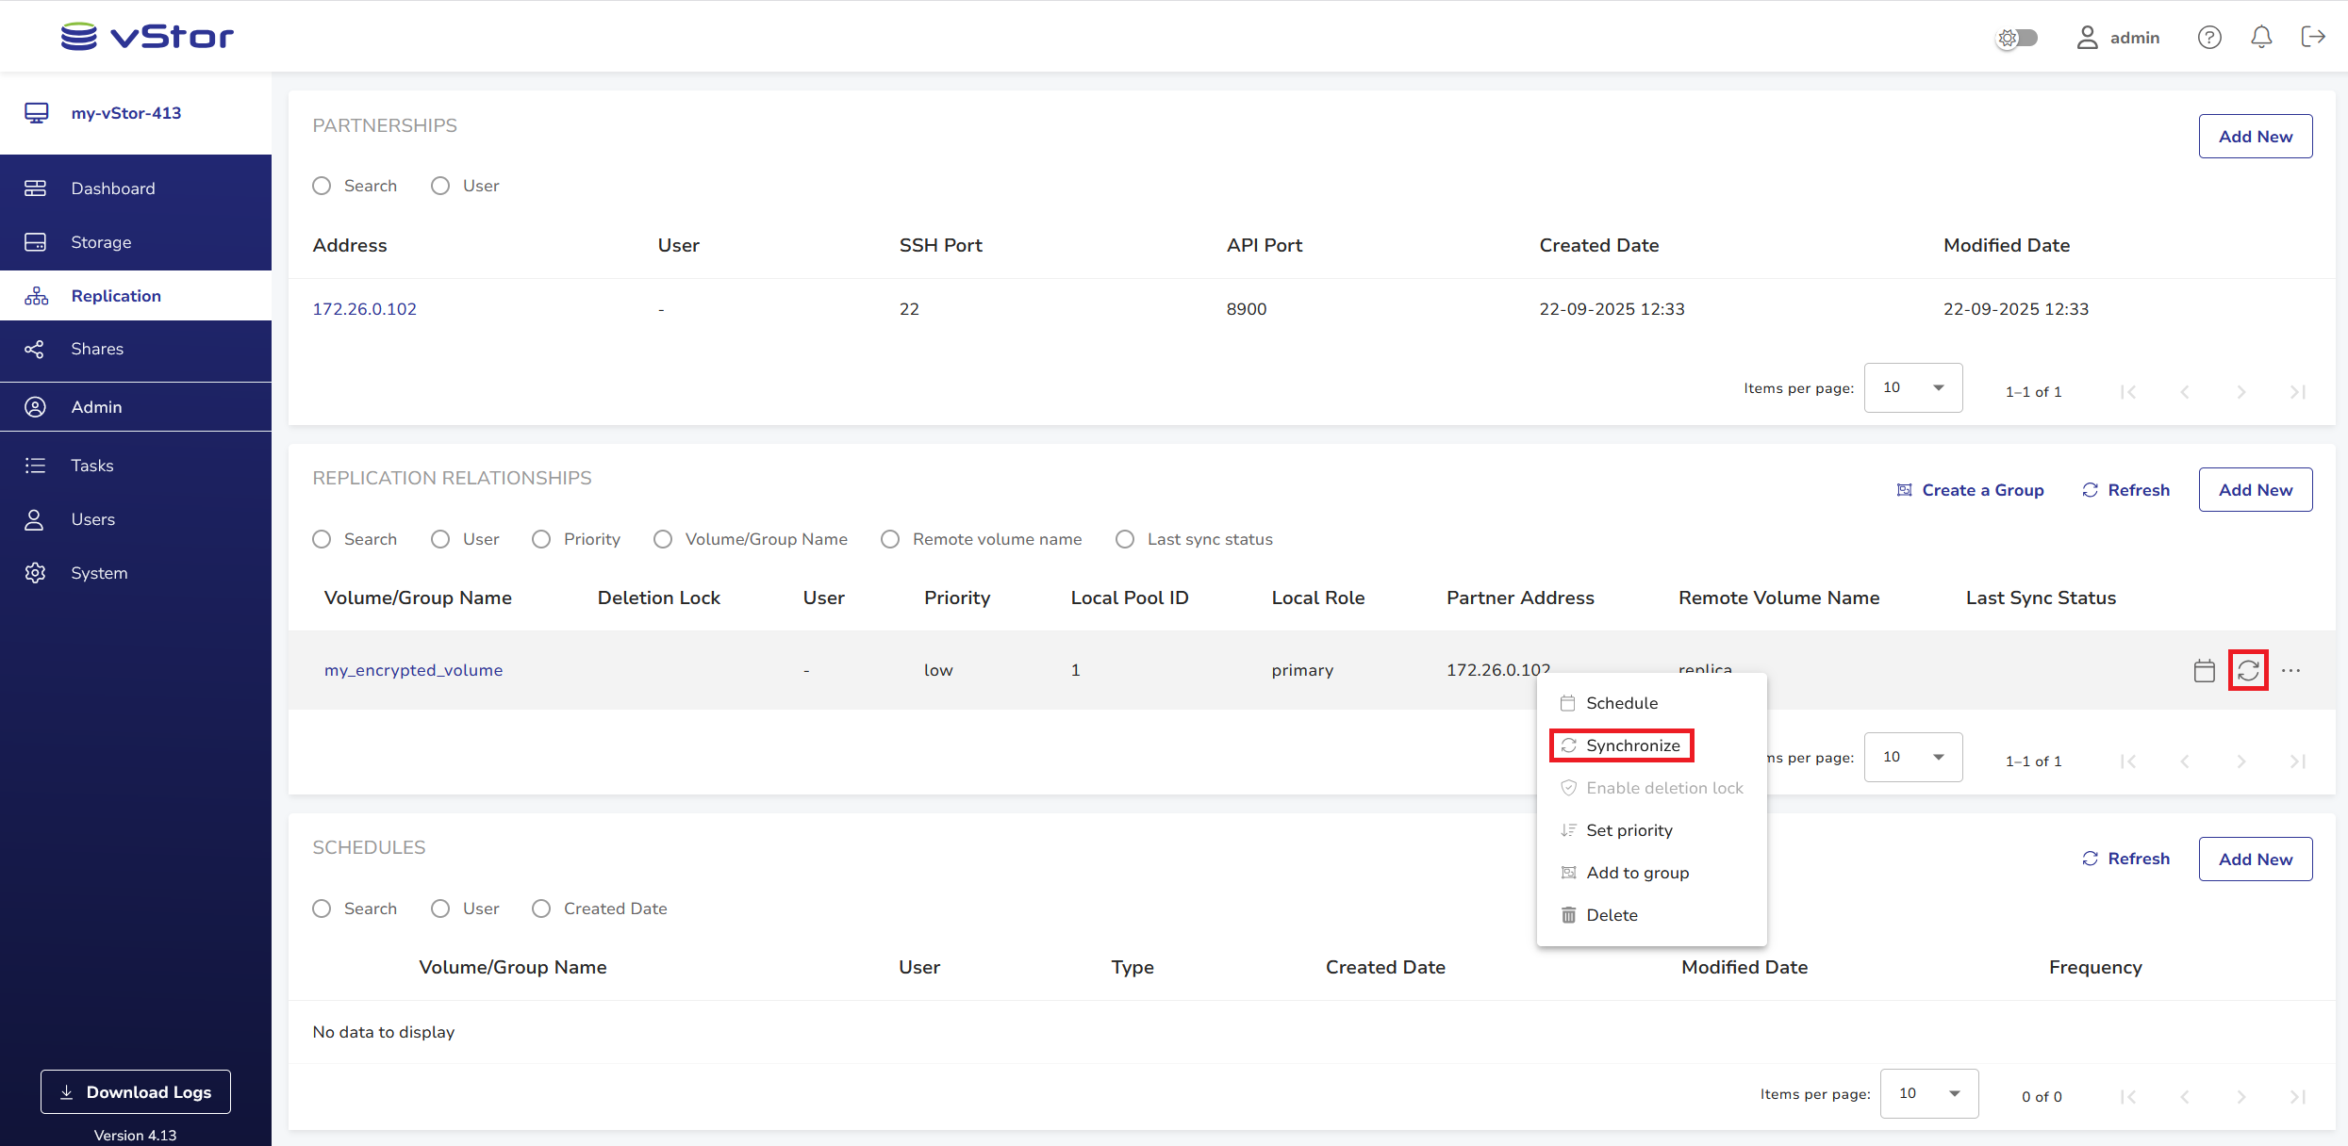Click the logout icon in header
The height and width of the screenshot is (1146, 2348).
pyautogui.click(x=2312, y=38)
